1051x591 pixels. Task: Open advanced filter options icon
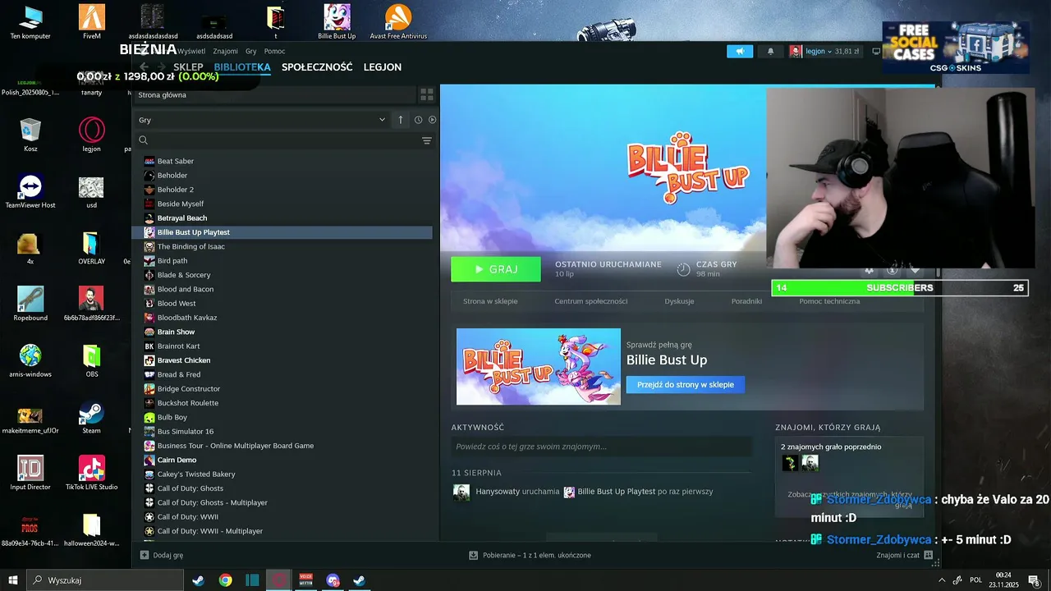pos(427,140)
